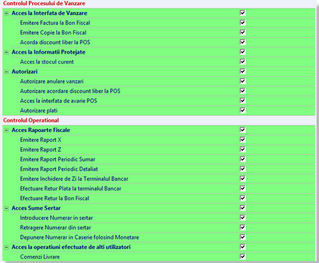Viewport: 319px width, 263px height.
Task: Toggle Emitere Copie la Bon Fiscal checkbox
Action: click(243, 33)
